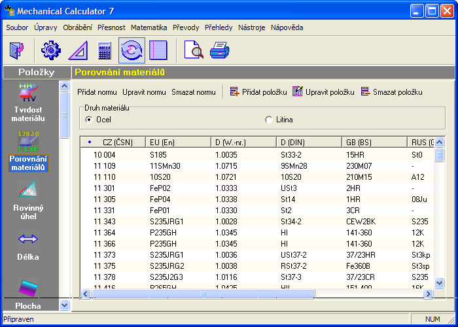Click the table horizontal scrollbar thumb

pos(203,294)
